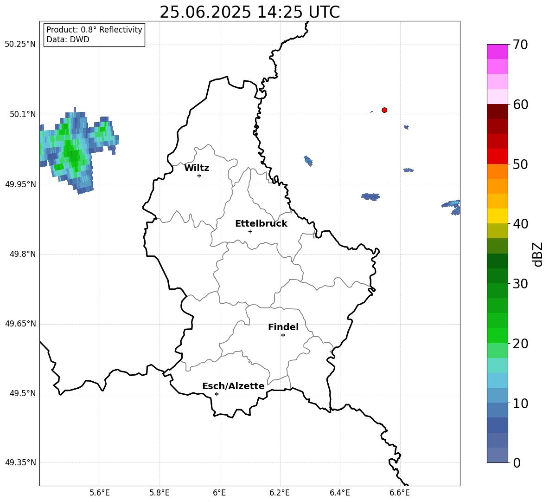This screenshot has width=549, height=502.
Task: Click the magenta top colorbar segment
Action: pyautogui.click(x=498, y=52)
